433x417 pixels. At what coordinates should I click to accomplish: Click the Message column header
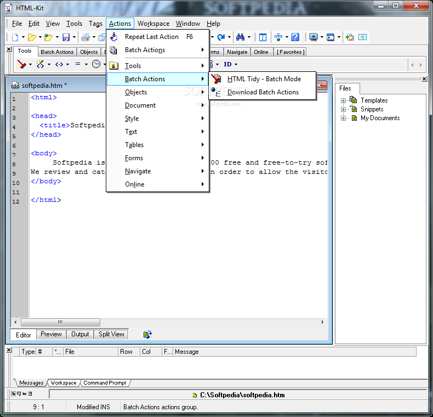(294, 352)
